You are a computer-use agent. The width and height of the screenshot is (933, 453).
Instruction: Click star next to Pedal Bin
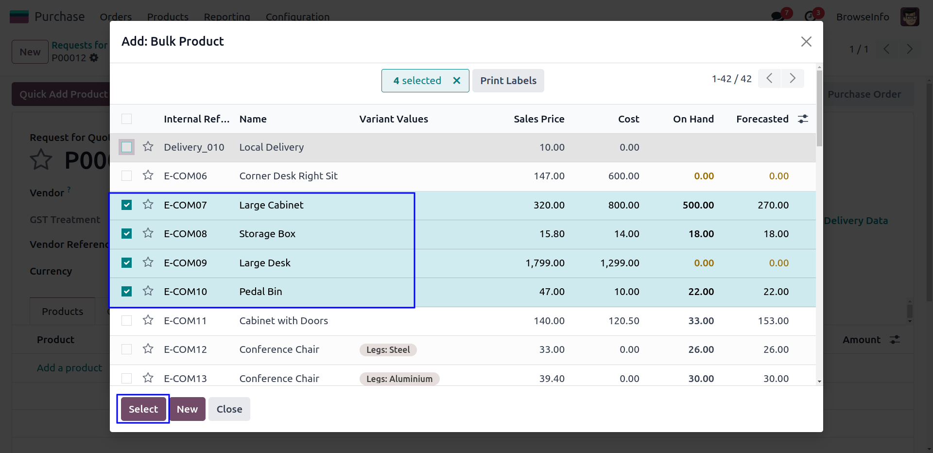[x=148, y=291]
